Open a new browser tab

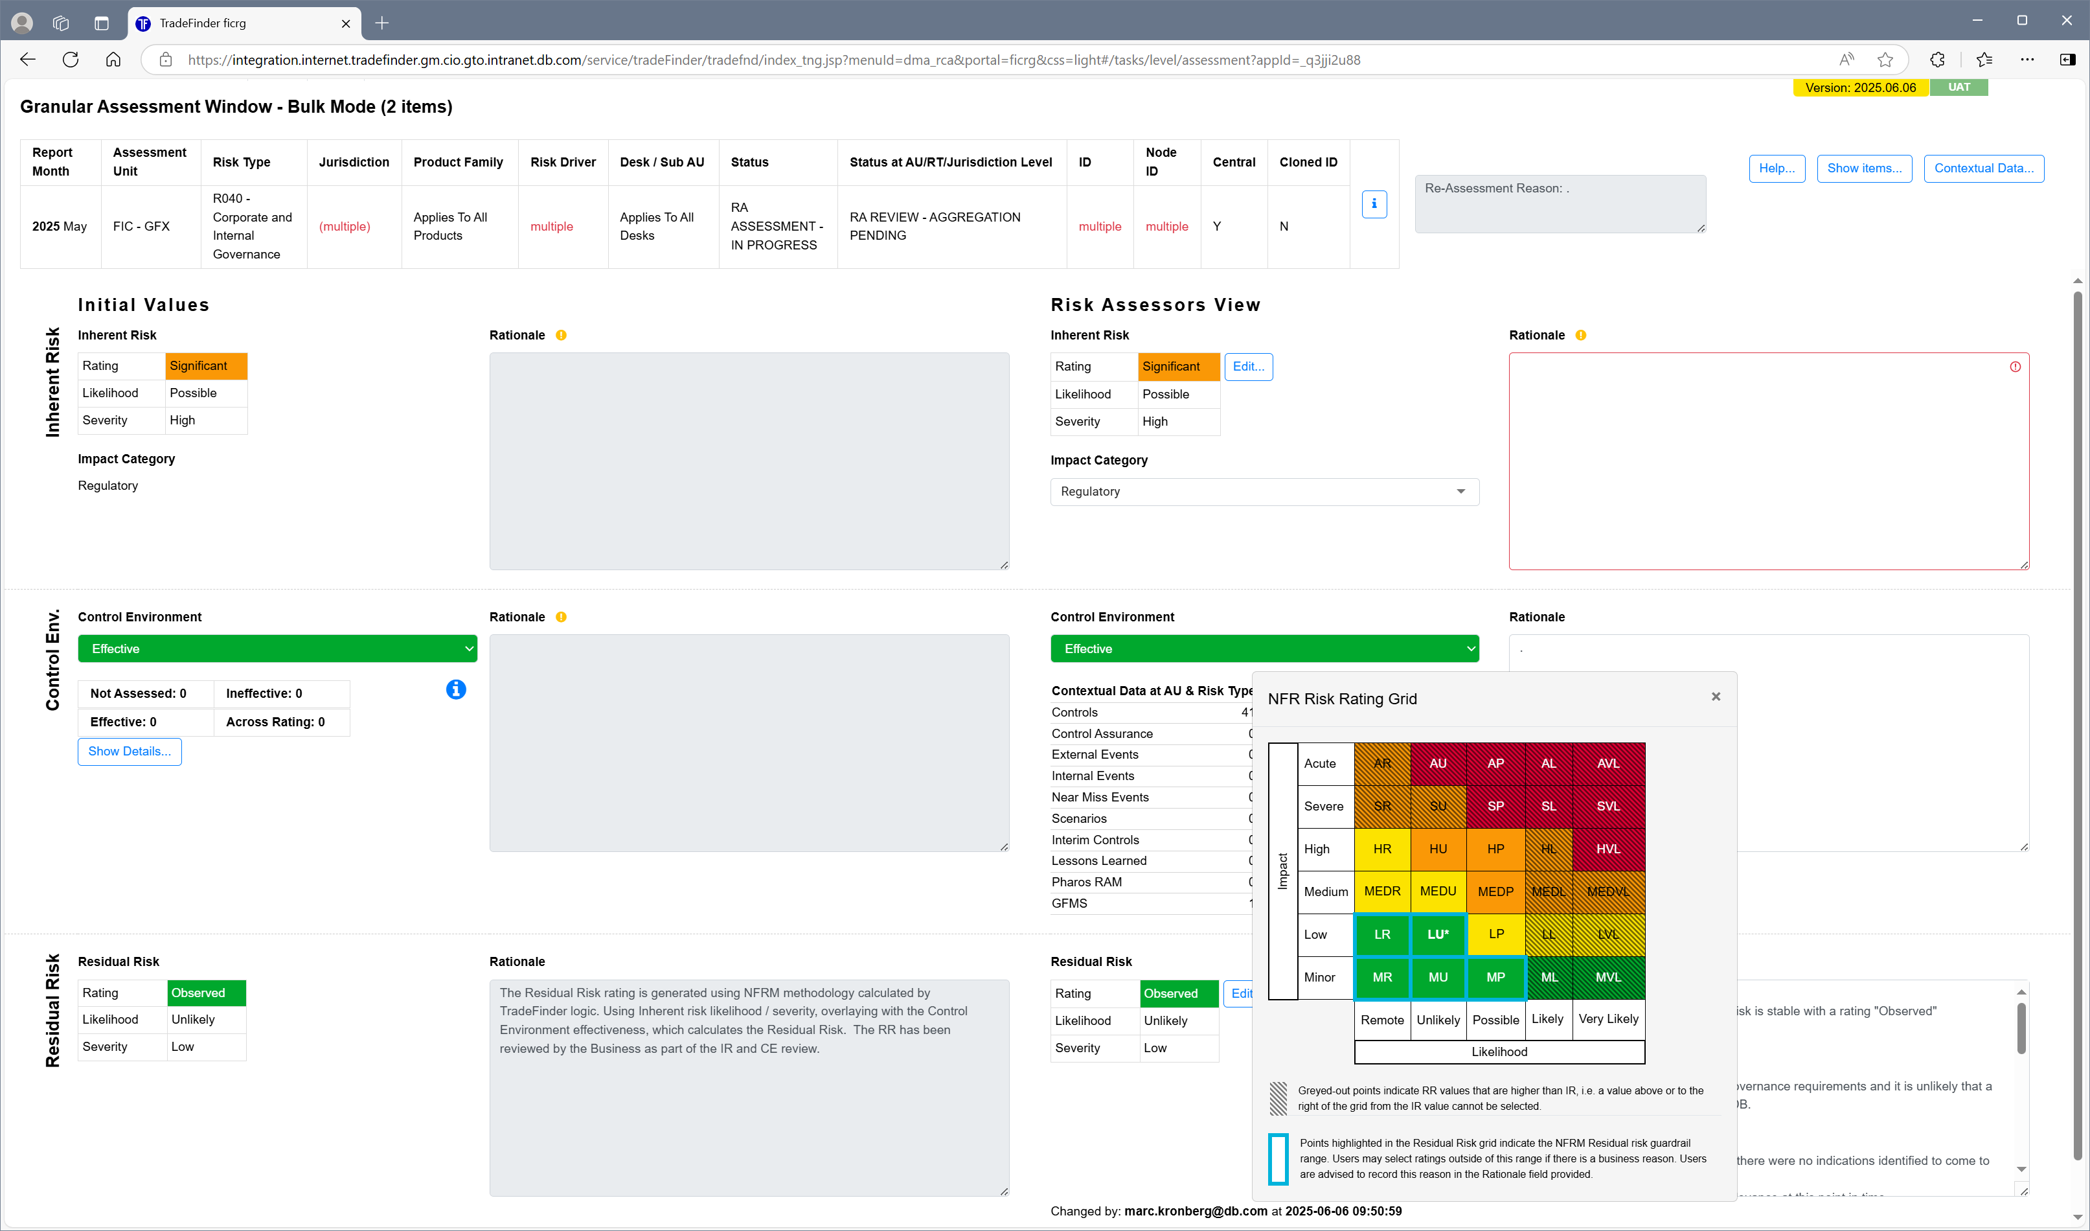point(381,23)
